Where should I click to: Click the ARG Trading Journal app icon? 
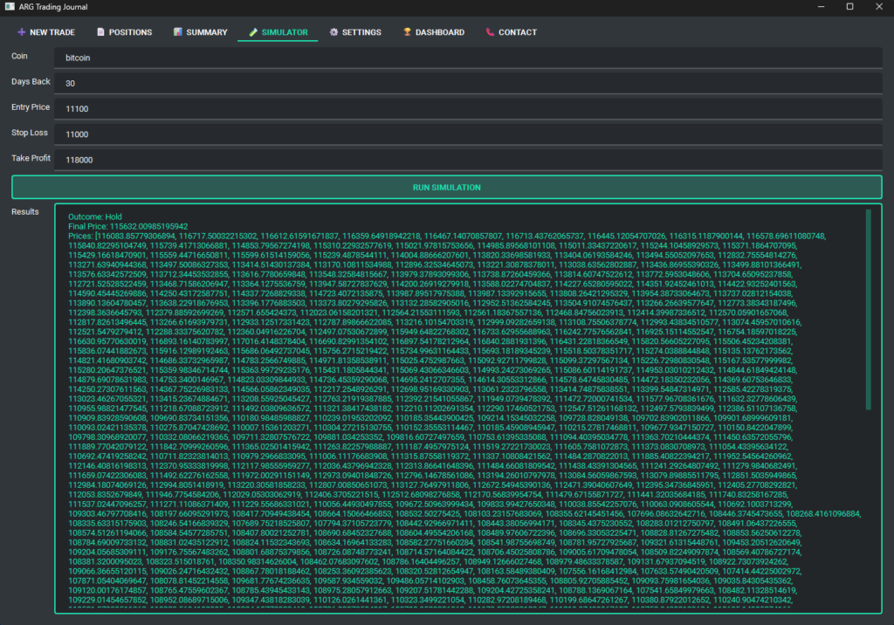[x=10, y=7]
